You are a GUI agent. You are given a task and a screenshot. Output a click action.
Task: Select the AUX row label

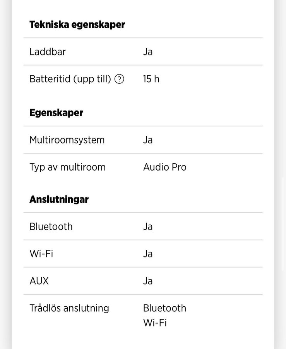click(39, 281)
